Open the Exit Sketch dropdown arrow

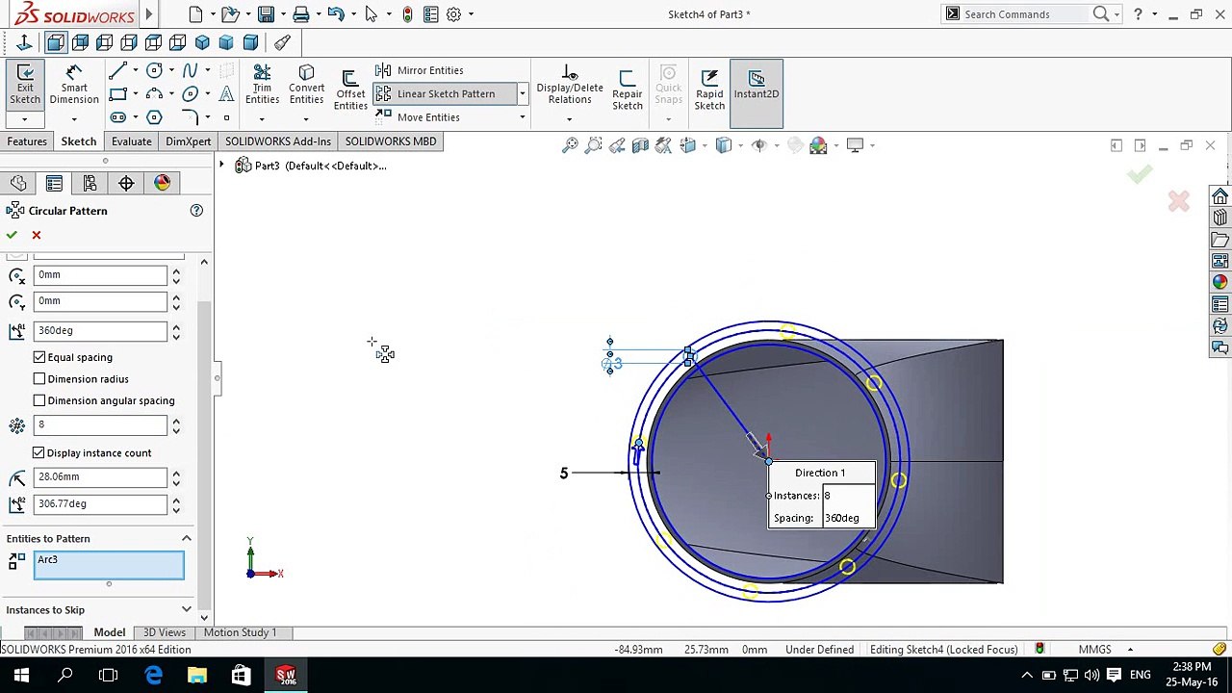coord(24,119)
